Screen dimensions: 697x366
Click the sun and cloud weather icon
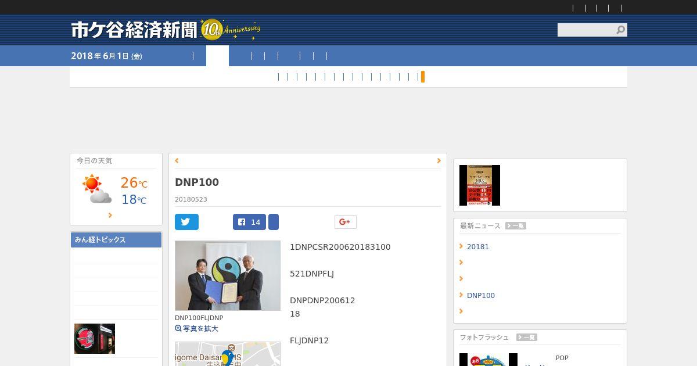(96, 189)
